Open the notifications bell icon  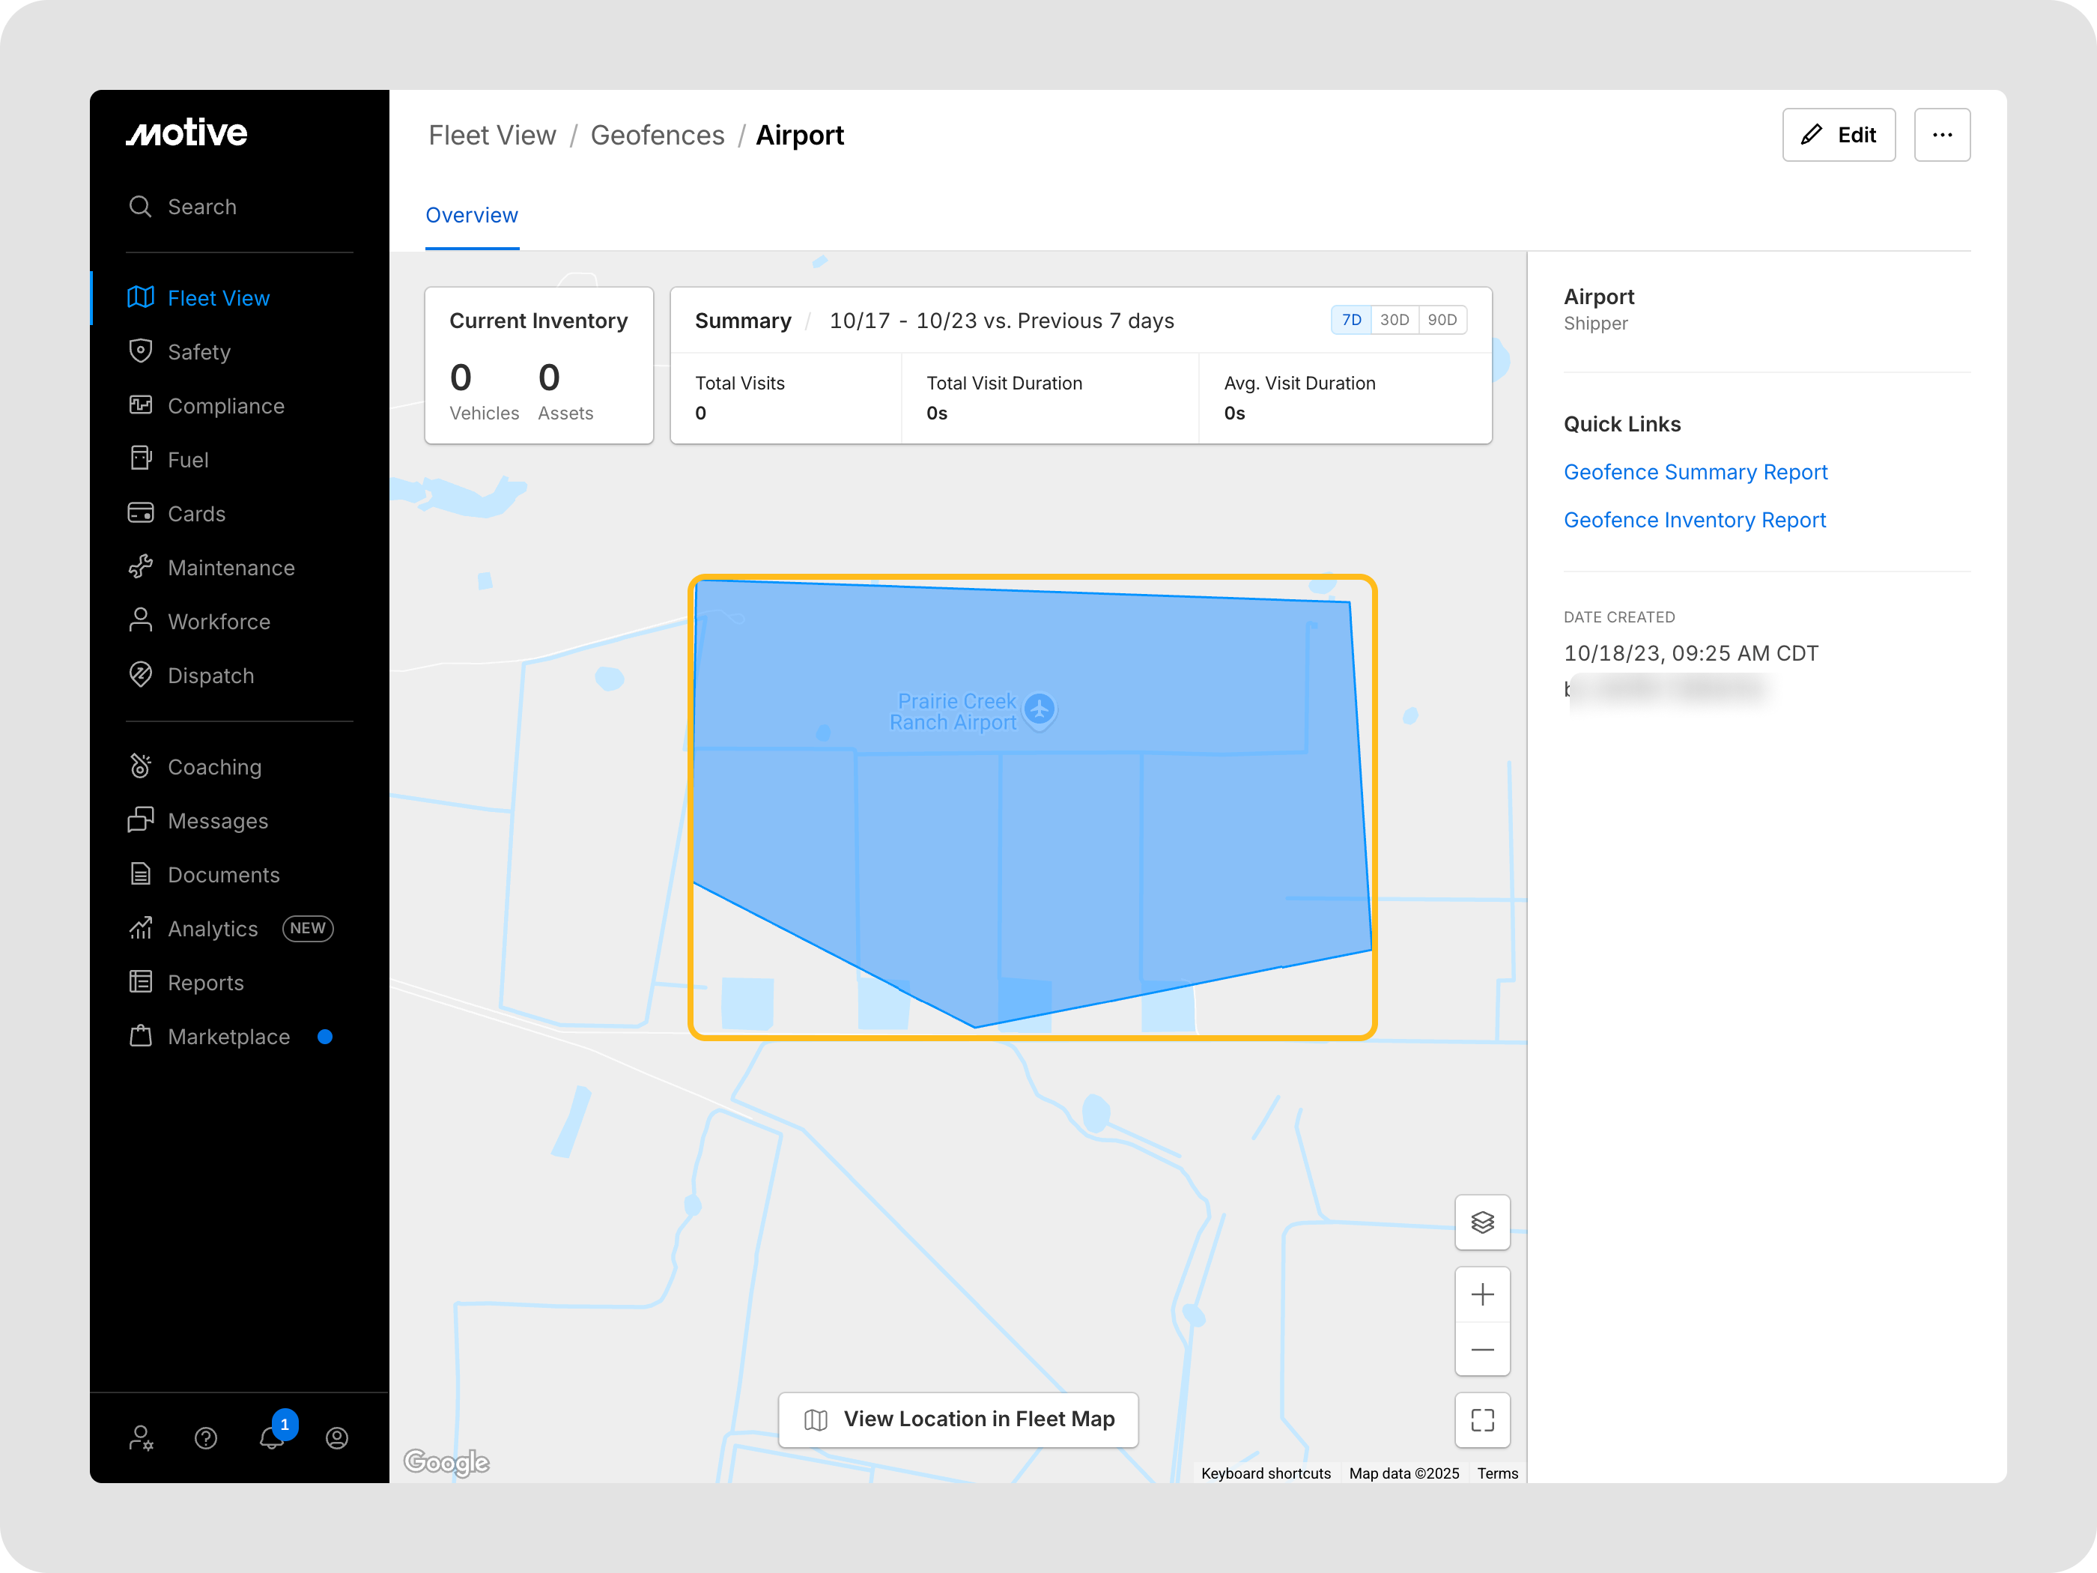(271, 1437)
